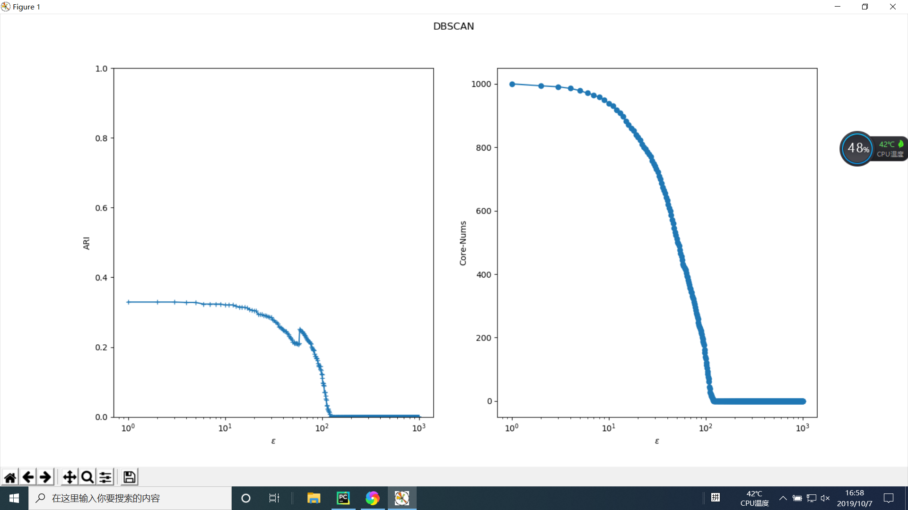Click the Cortana circle on the taskbar

(x=245, y=498)
